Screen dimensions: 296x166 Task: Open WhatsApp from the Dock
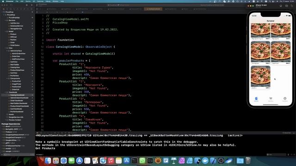[x=142, y=160]
